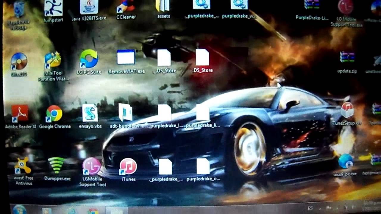Select the RemoveWAT.exe icon
Screen dimensions: 381x214
127,62
